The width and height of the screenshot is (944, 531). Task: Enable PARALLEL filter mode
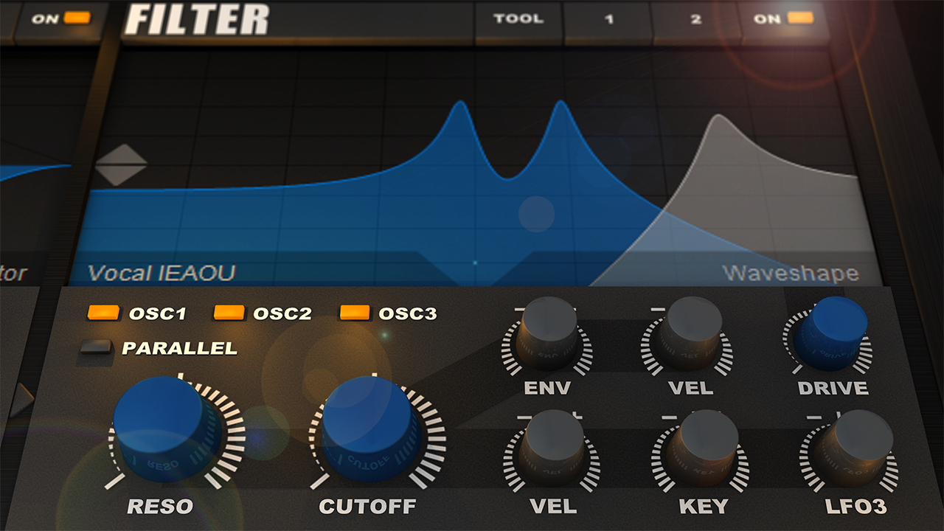point(95,347)
